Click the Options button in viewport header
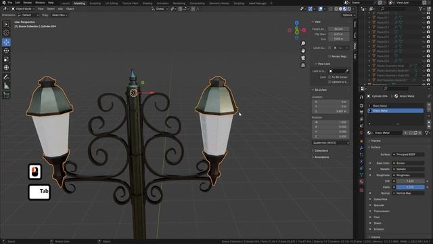Image resolution: width=433 pixels, height=244 pixels. coord(348,15)
